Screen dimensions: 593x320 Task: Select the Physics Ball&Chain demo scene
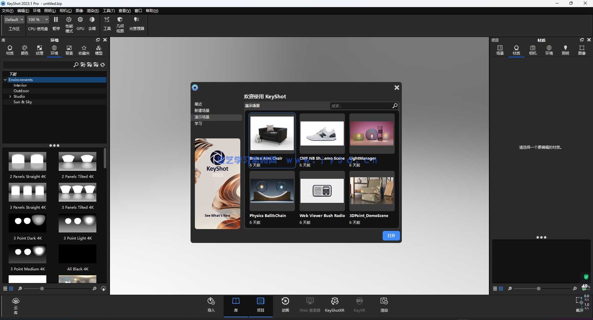(x=272, y=198)
